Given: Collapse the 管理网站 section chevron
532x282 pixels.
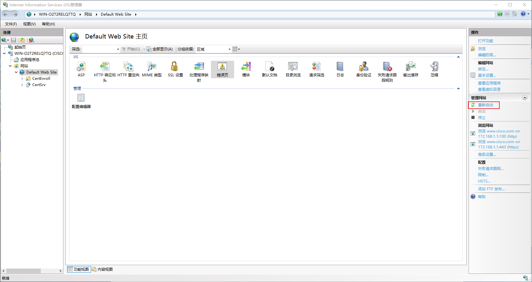Looking at the screenshot, I should click(524, 98).
